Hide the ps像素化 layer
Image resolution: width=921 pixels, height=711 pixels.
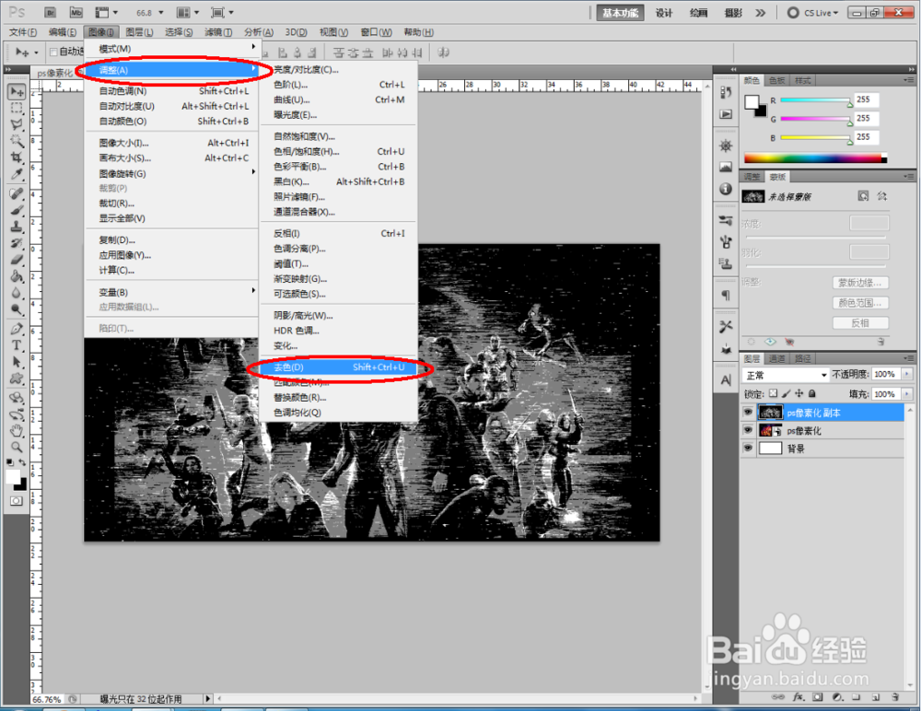(x=748, y=430)
